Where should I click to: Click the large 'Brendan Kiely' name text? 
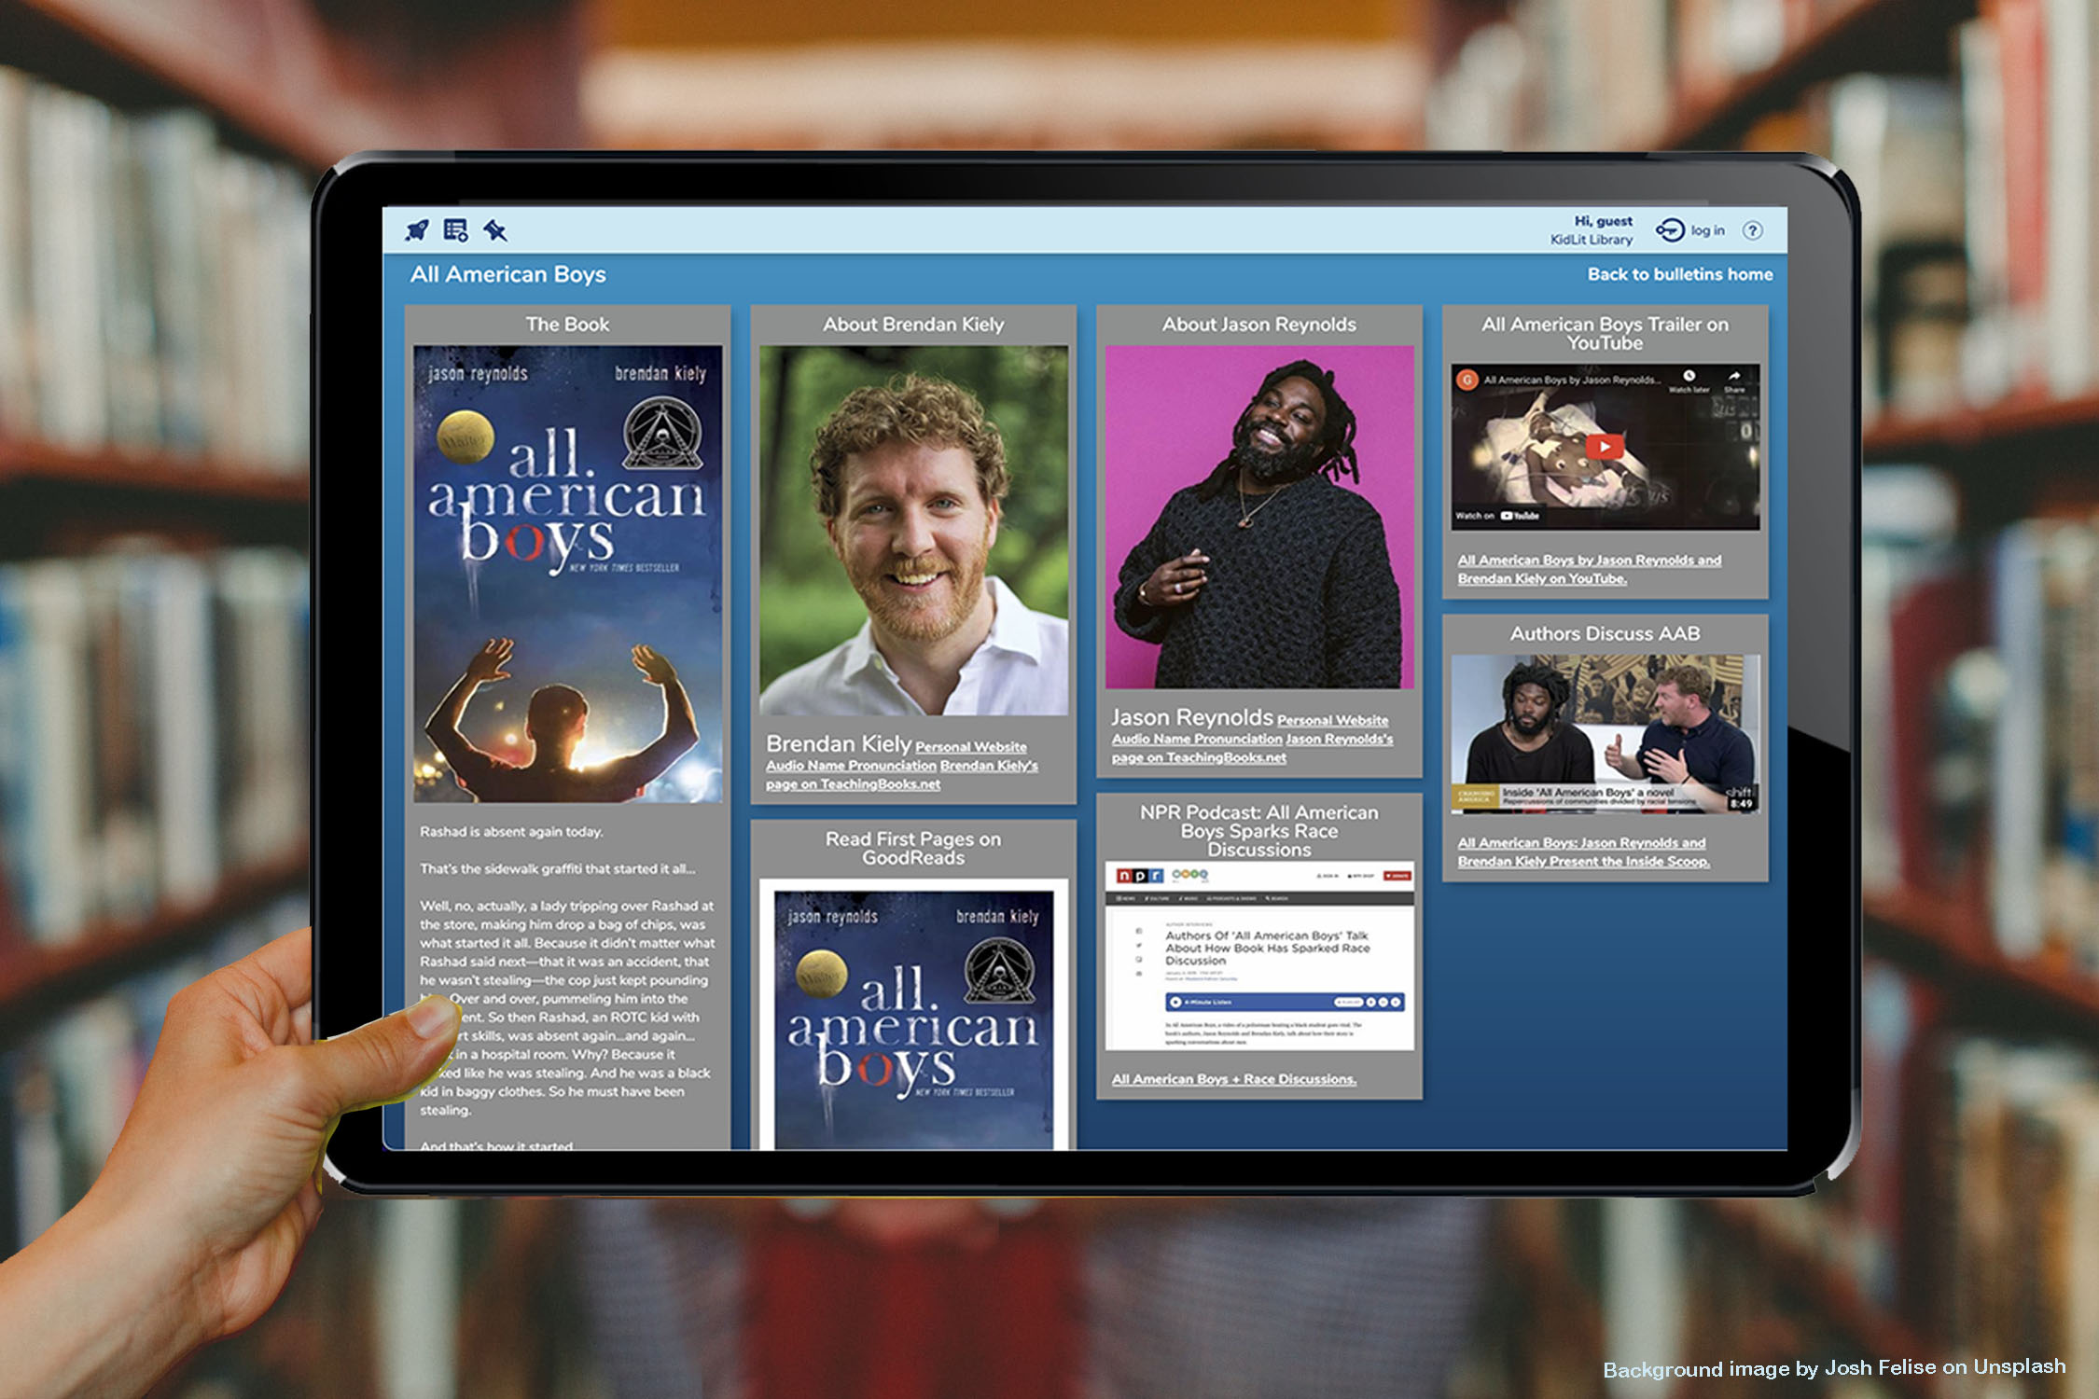click(839, 743)
